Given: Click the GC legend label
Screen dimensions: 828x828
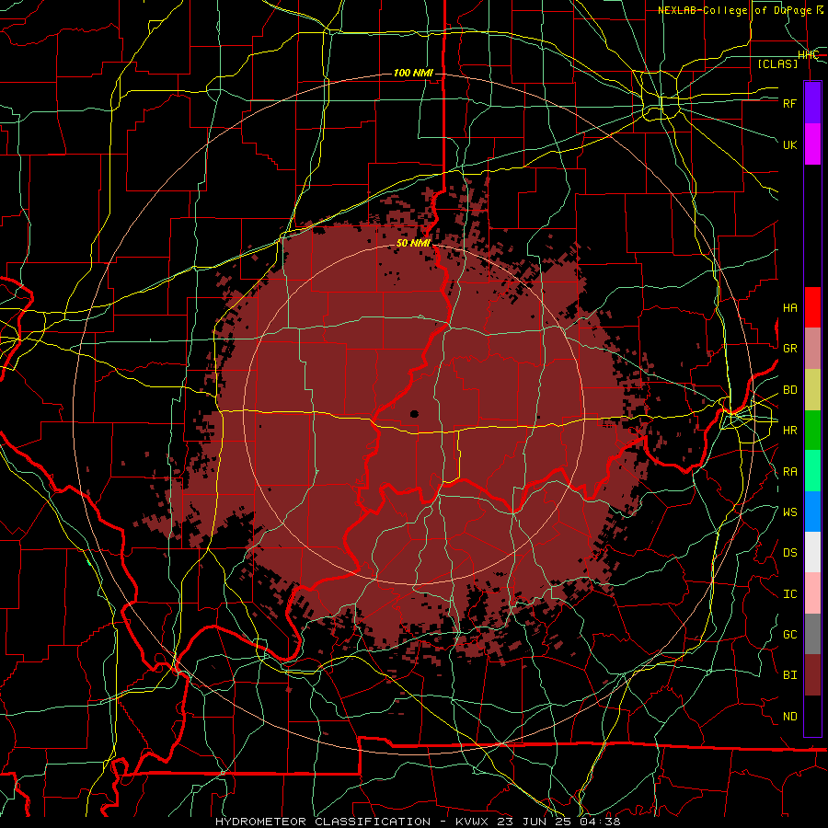Looking at the screenshot, I should (789, 635).
